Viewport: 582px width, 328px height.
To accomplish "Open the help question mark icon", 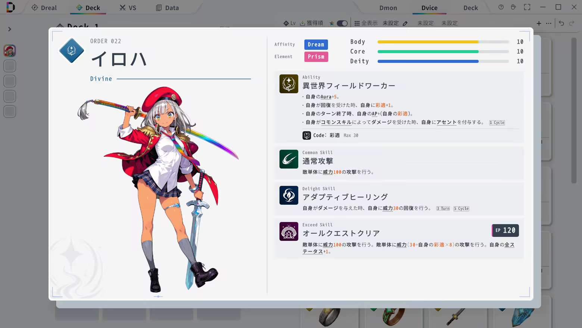I will pyautogui.click(x=501, y=7).
